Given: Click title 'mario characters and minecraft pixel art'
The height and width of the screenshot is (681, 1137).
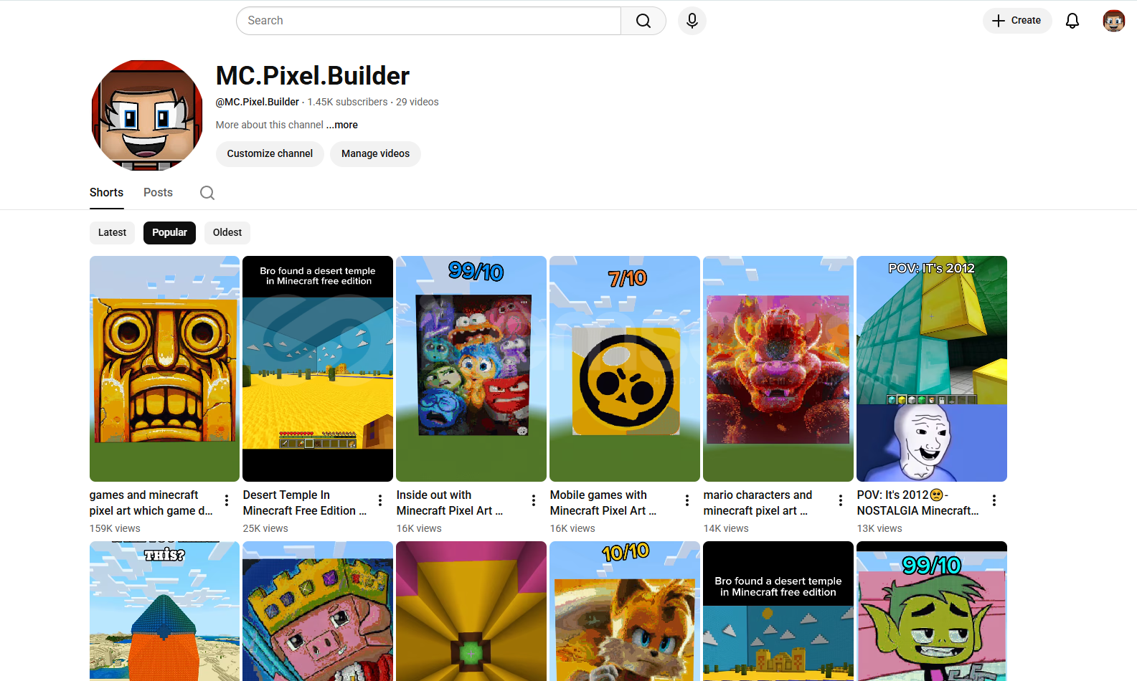Looking at the screenshot, I should (x=758, y=503).
